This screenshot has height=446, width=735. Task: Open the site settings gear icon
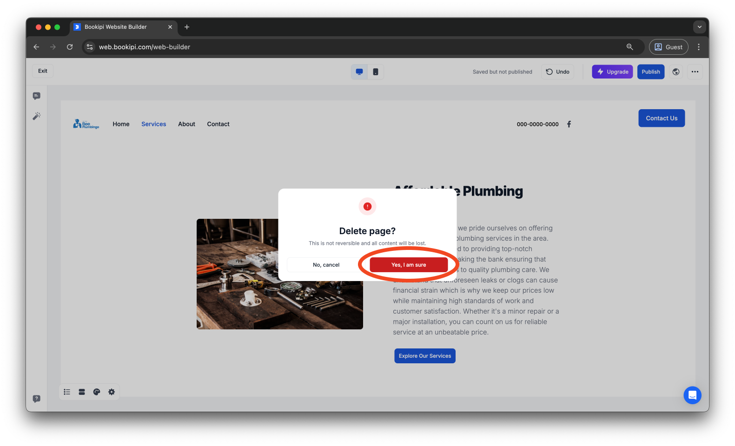112,392
